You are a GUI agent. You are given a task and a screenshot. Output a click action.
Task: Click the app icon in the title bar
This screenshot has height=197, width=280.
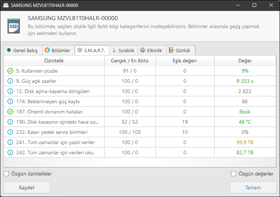(6, 5)
